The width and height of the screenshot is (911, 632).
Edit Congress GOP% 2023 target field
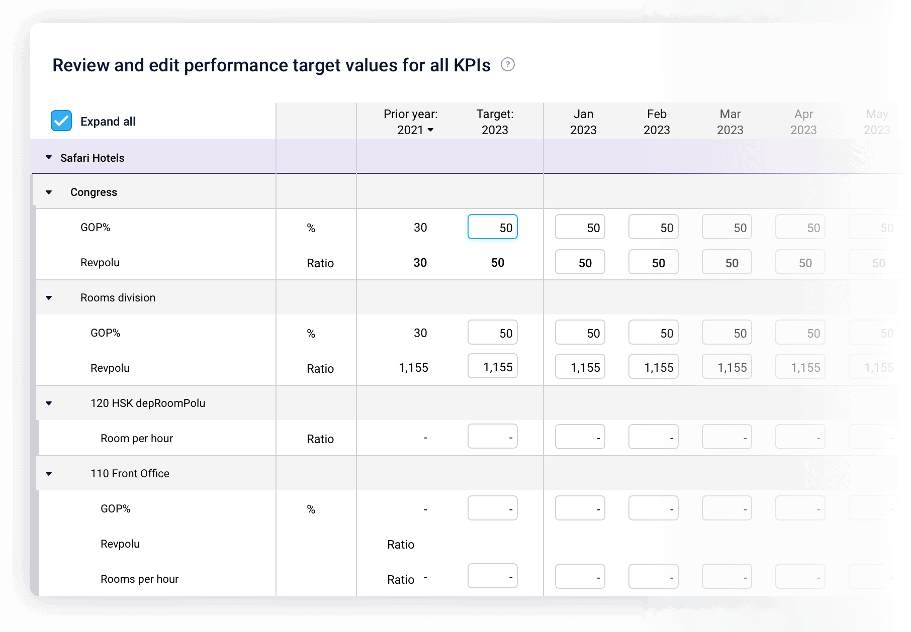point(492,228)
